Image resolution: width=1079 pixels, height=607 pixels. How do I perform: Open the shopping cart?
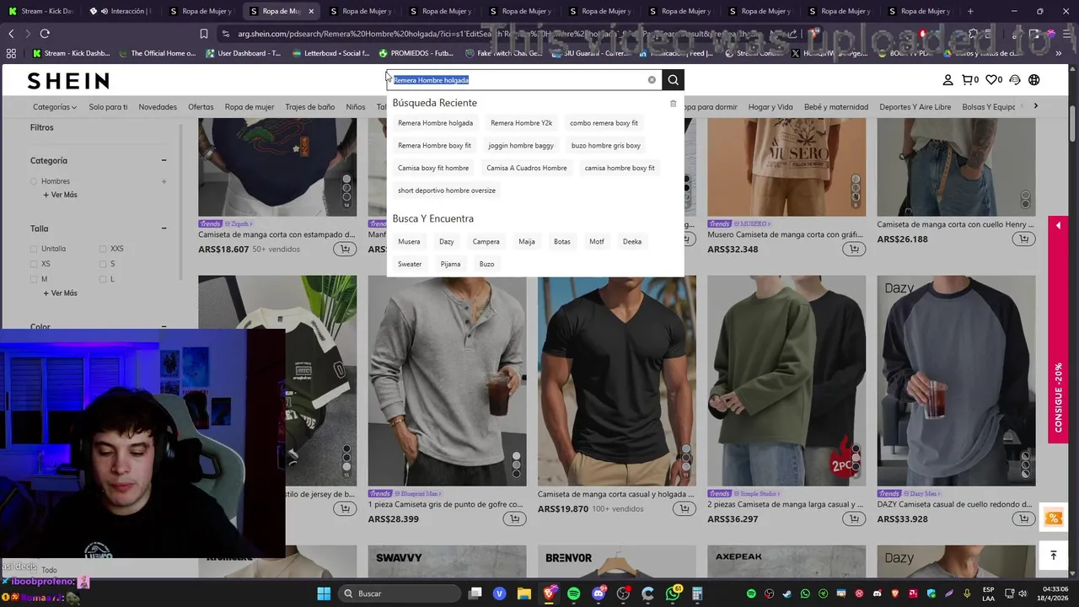point(970,80)
